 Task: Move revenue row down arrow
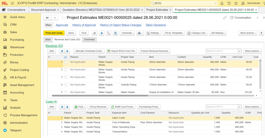pos(67,51)
